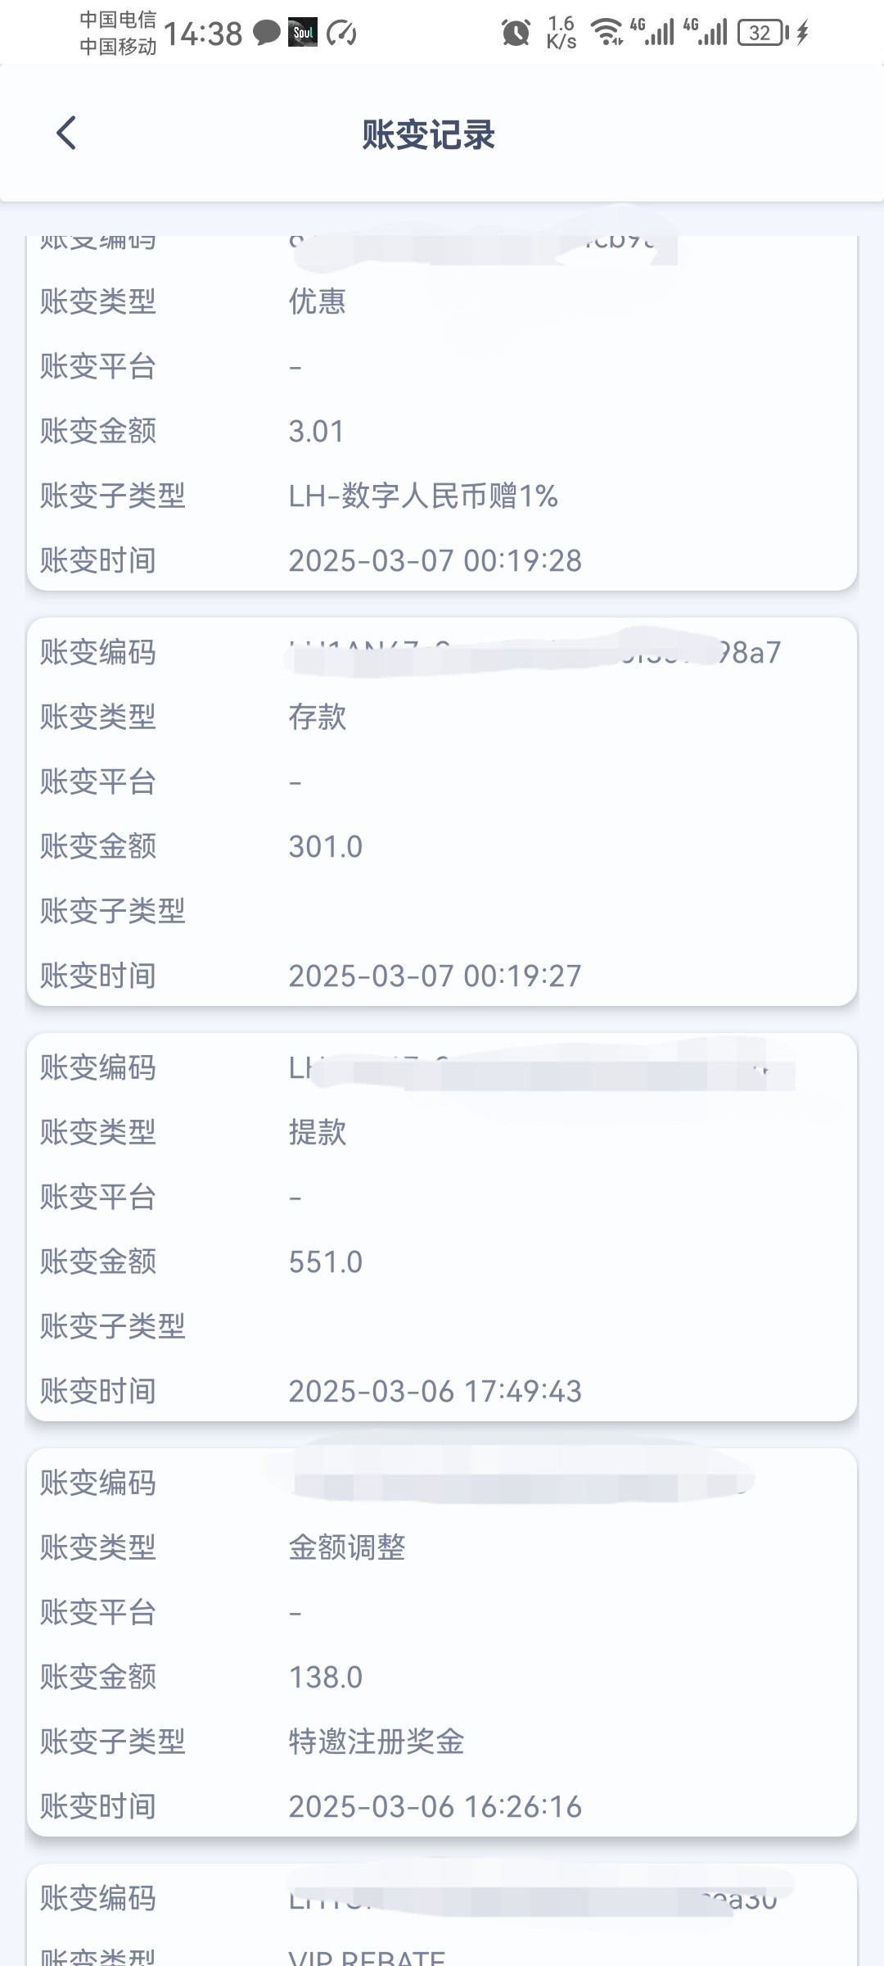Tap the LH-数字人民币赠1% subtype text
Viewport: 884px width, 1966px height.
(423, 496)
